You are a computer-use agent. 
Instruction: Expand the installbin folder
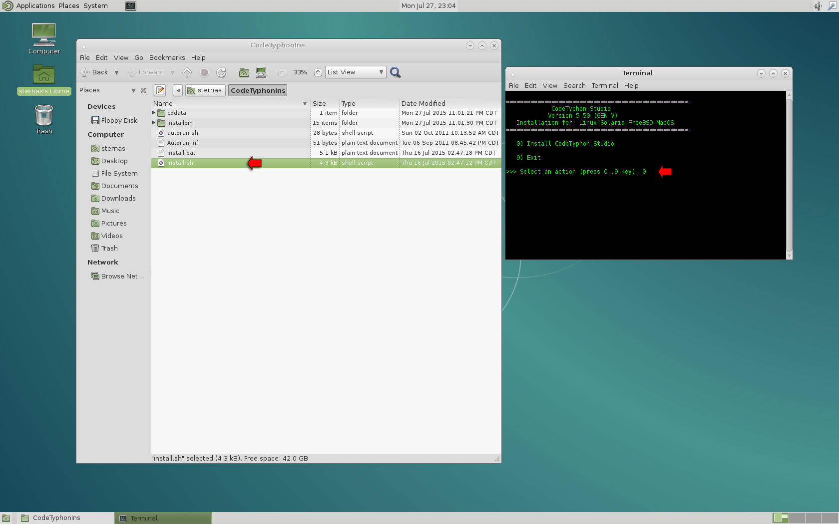coord(154,123)
